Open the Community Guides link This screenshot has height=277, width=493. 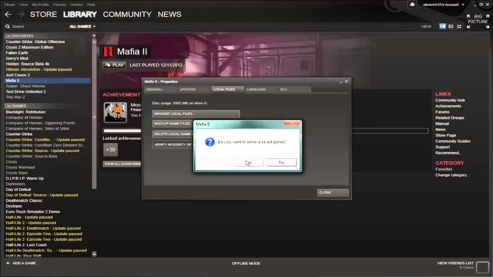(453, 141)
